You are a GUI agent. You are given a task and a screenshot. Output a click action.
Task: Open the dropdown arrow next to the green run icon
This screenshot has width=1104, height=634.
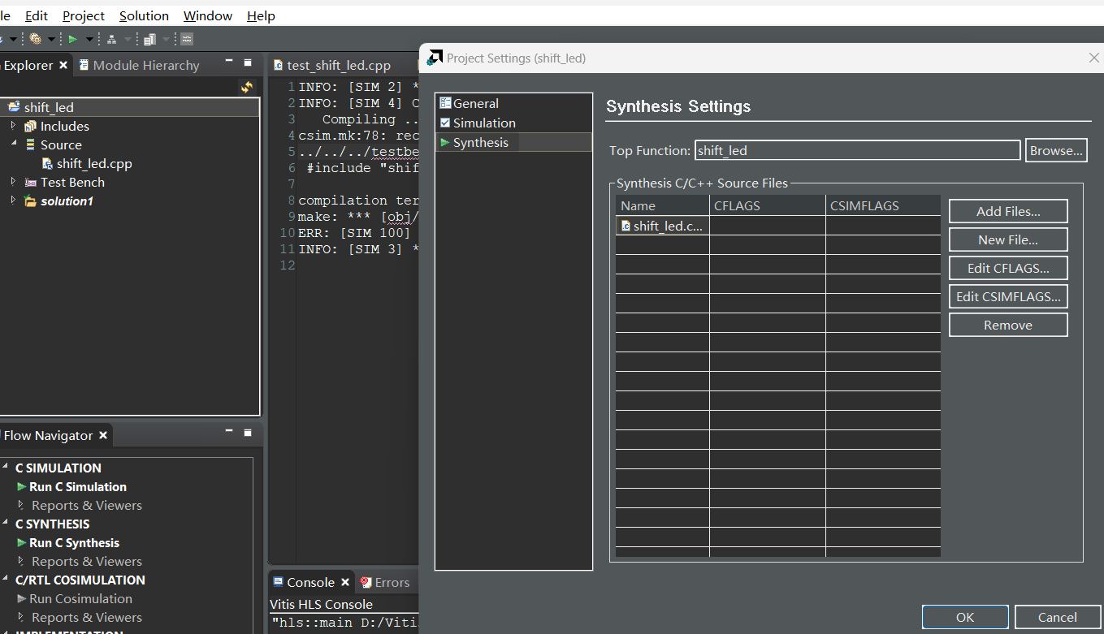coord(89,39)
